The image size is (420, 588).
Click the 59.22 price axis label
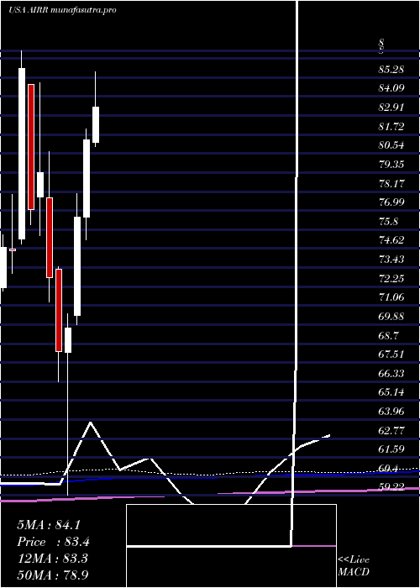click(391, 487)
